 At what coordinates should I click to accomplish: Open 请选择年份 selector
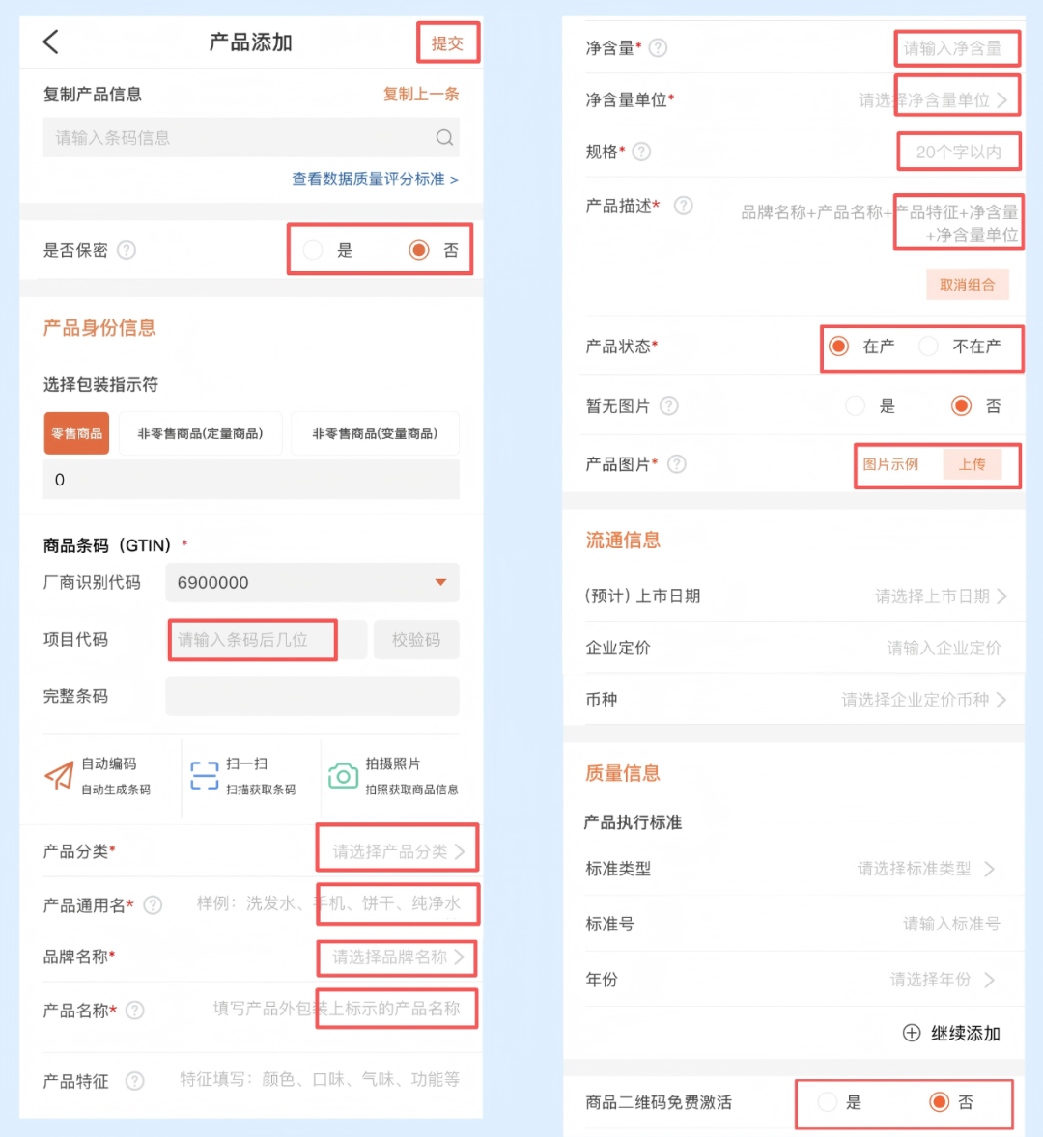point(943,980)
